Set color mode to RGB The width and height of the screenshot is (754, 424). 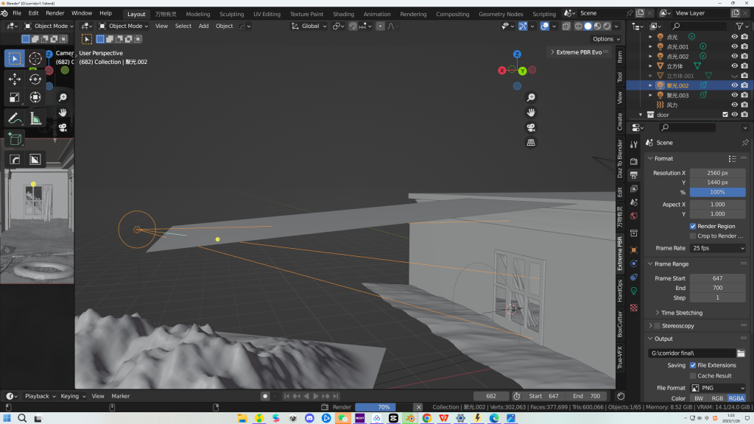tap(717, 398)
